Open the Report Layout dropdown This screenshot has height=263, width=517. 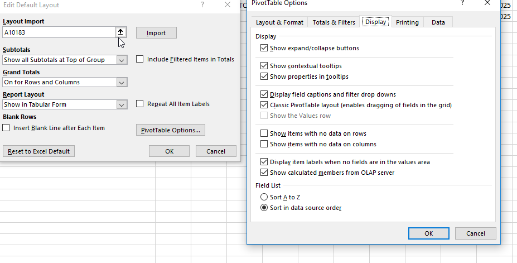[x=122, y=104]
